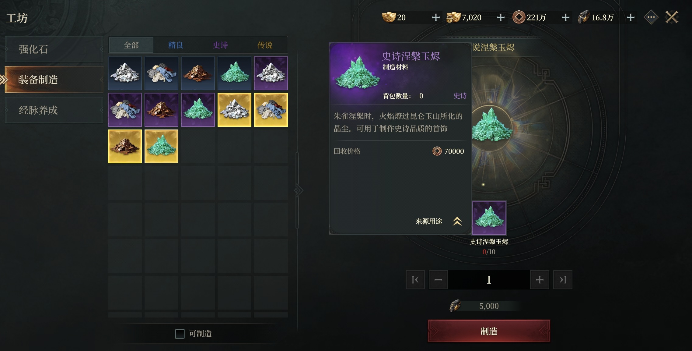This screenshot has width=692, height=351.
Task: Click plus icon beside 221万 copper coins
Action: click(x=565, y=17)
